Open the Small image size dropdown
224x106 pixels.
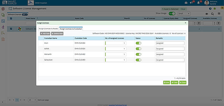(x=184, y=14)
